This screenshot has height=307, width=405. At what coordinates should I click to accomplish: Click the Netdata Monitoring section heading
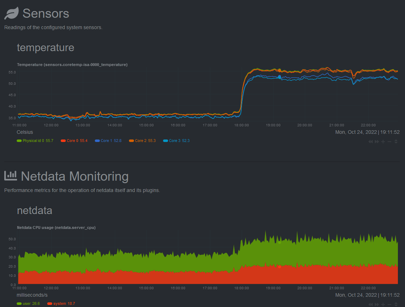[x=75, y=176]
